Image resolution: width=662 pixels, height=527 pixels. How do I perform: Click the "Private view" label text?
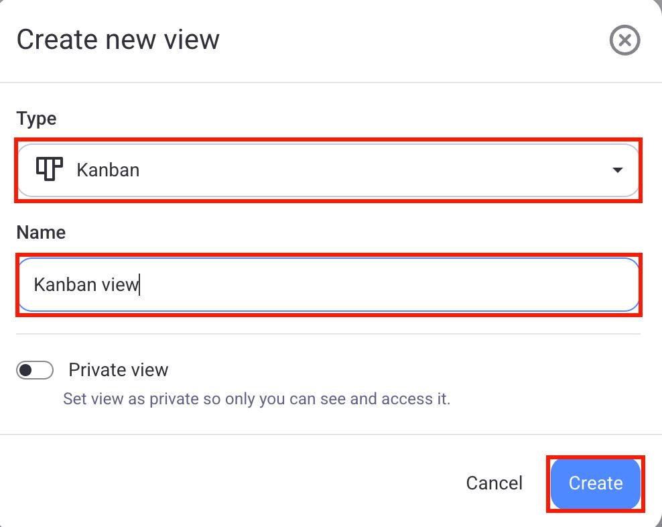coord(119,370)
